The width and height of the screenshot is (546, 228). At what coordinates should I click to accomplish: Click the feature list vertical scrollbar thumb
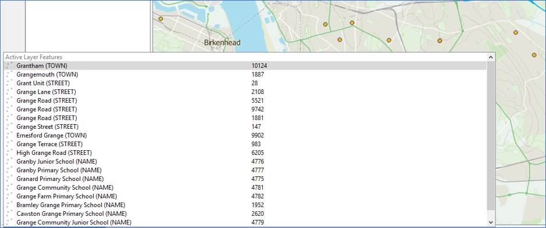click(491, 136)
